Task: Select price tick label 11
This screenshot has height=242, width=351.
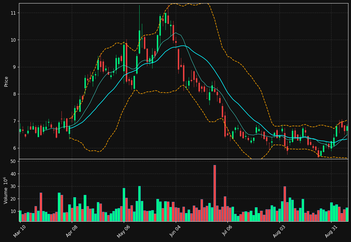Action: (13, 13)
